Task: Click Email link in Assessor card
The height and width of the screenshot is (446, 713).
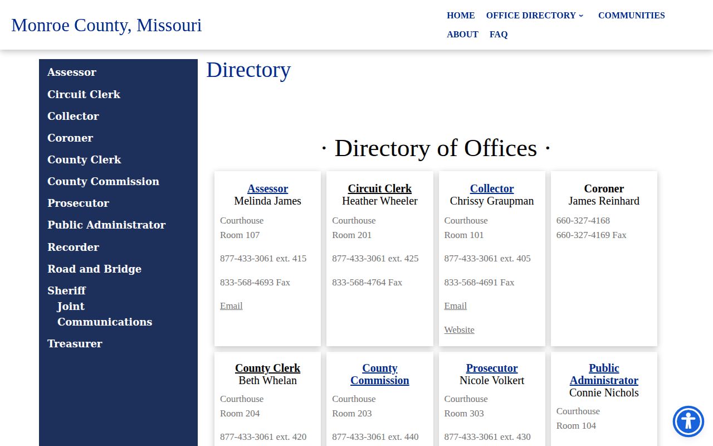Action: click(x=231, y=306)
